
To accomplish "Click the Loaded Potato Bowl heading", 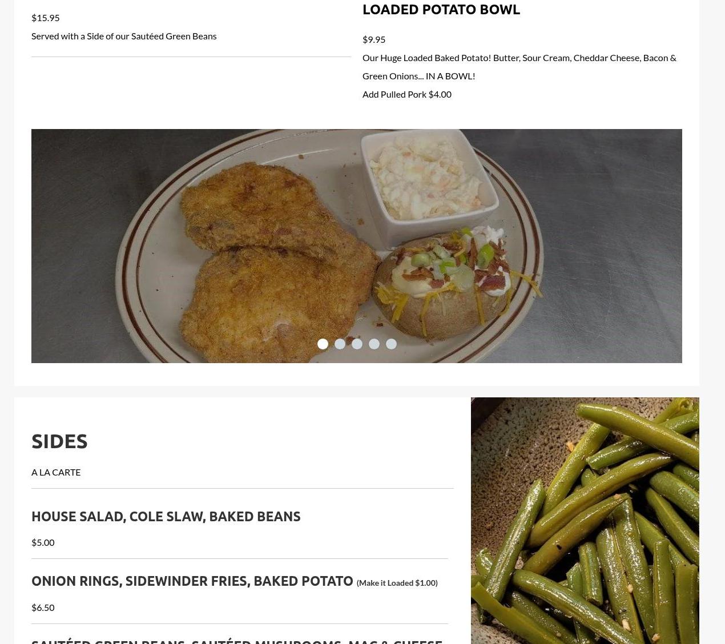I will tap(441, 9).
